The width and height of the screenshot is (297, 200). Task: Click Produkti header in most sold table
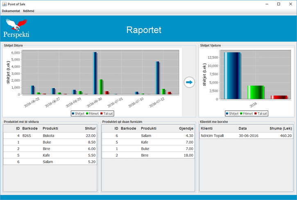[x=50, y=128]
